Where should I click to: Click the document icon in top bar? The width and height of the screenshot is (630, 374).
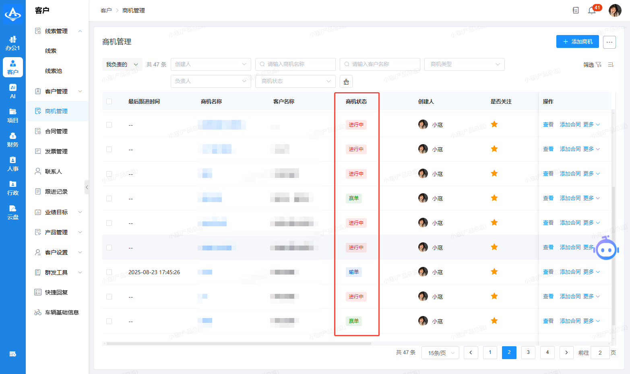(576, 10)
